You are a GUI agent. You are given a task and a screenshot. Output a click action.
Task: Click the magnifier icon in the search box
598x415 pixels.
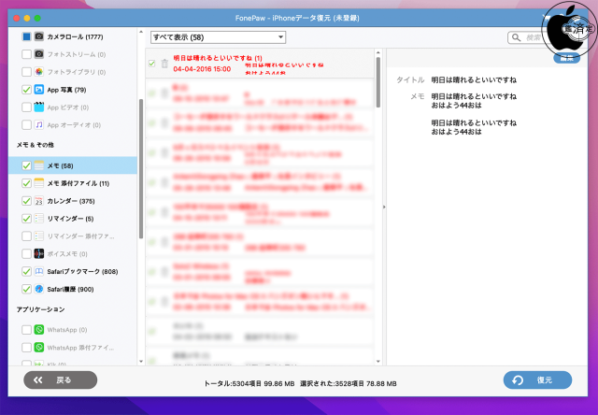pyautogui.click(x=516, y=37)
